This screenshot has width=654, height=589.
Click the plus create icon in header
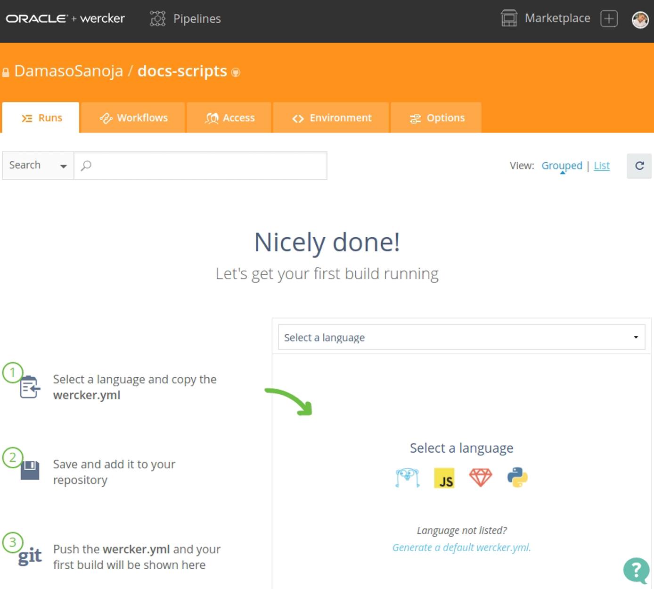tap(609, 19)
